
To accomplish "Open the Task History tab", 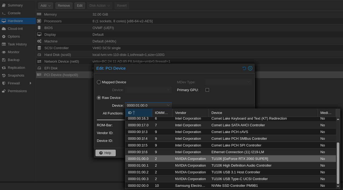I will point(18,44).
